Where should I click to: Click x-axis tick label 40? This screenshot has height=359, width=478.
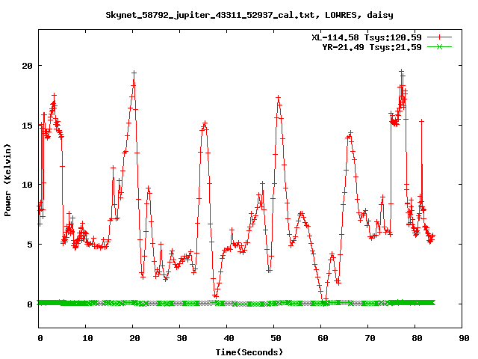point(229,338)
